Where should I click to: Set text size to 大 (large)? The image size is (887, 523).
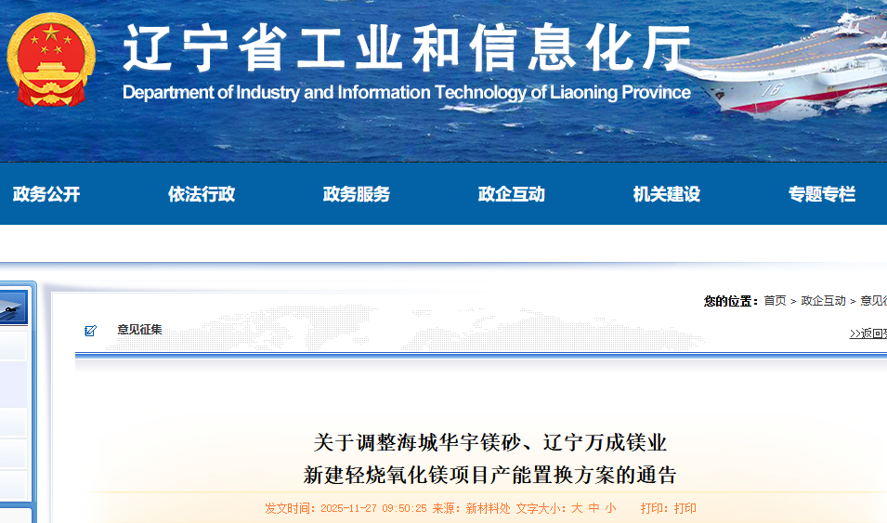pyautogui.click(x=577, y=508)
